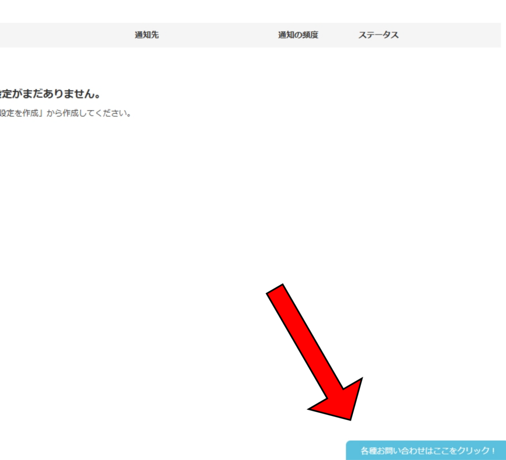
Task: Click the から作成してください。 instruction text
Action: tap(89, 113)
